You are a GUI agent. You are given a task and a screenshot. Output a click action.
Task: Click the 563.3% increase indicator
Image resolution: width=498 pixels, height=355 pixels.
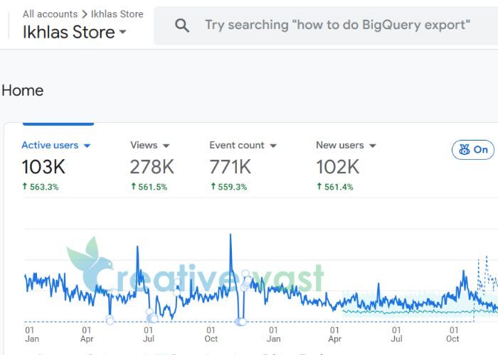click(x=41, y=187)
